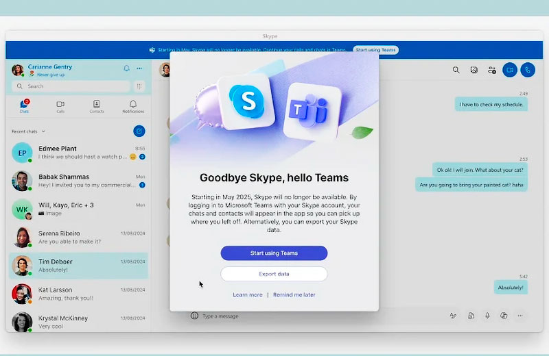Click the Carianne Gentry profile avatar
The width and height of the screenshot is (549, 356).
[x=18, y=70]
